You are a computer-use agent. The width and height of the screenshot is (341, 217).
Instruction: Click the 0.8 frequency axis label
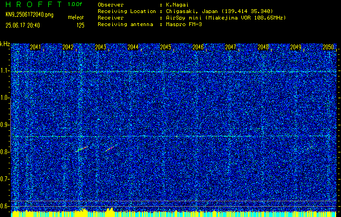[x=4, y=152]
